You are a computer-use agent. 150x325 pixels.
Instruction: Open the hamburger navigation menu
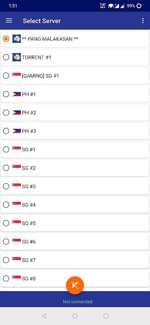(x=9, y=21)
